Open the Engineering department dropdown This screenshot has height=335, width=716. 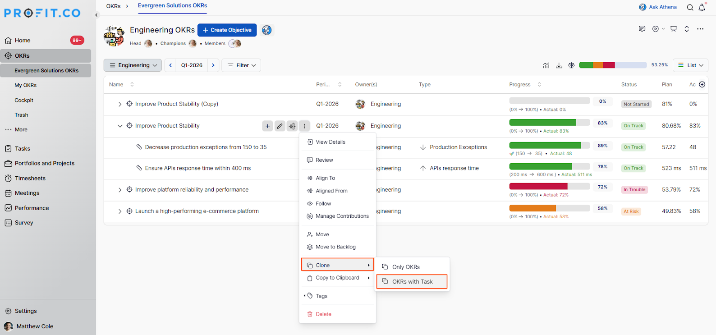click(x=133, y=65)
